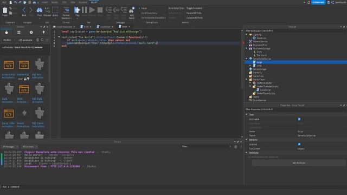
Task: Click the redo arrow in title bar
Action: [x=20, y=2]
